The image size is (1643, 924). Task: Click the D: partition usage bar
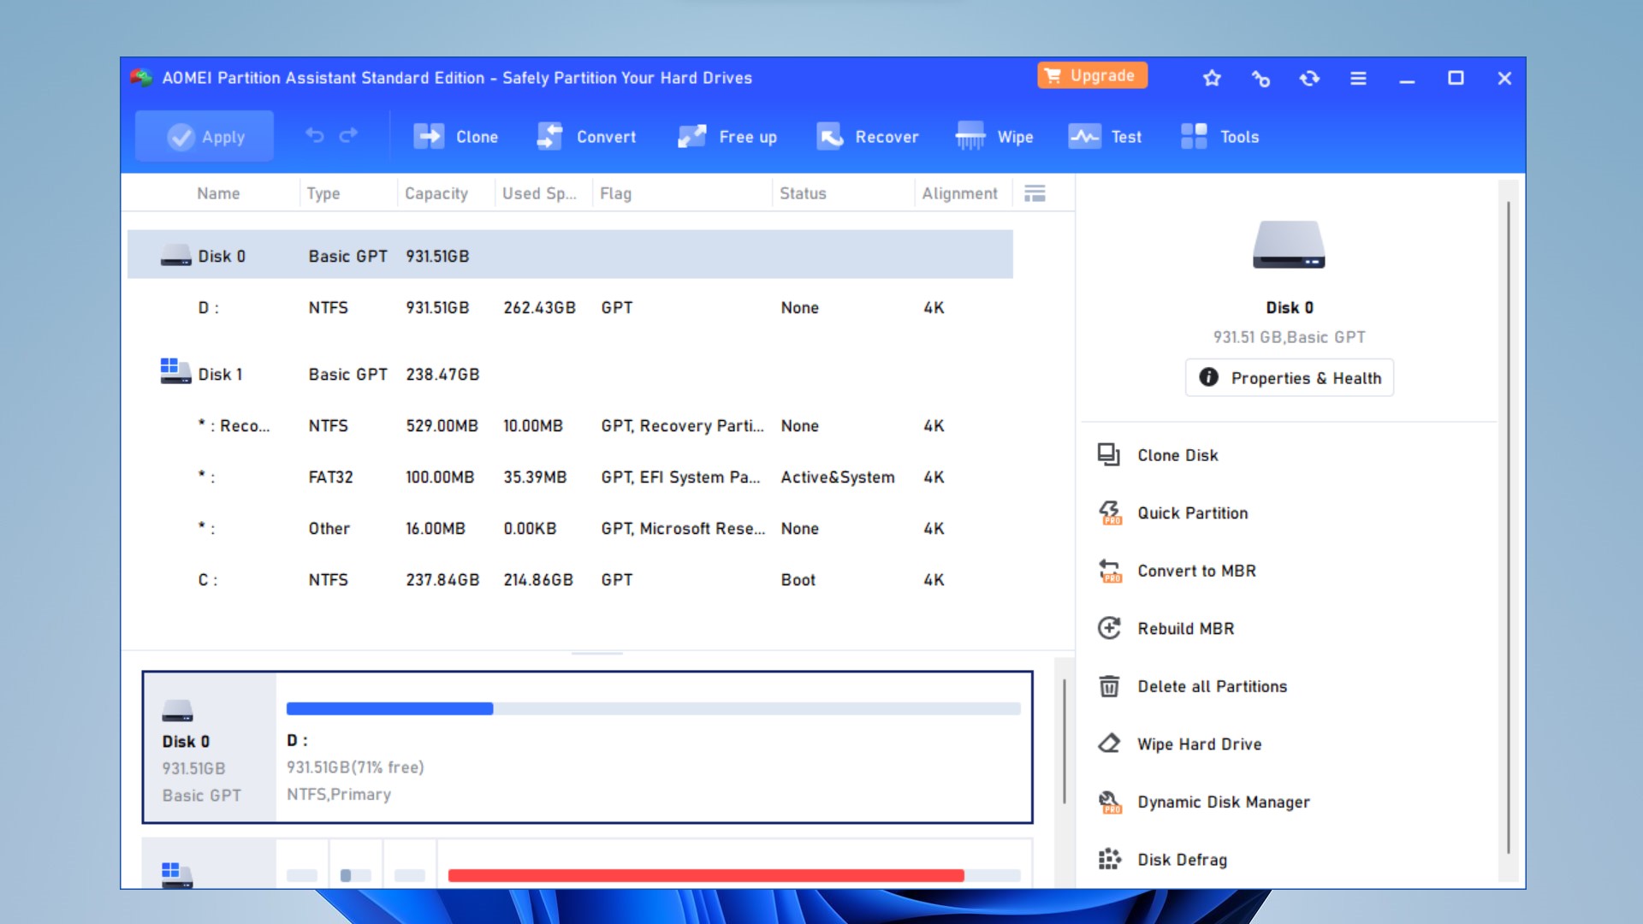click(652, 708)
